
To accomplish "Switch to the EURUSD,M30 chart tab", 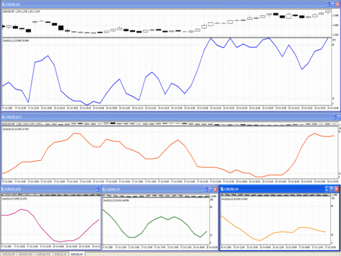I will 26,254.
